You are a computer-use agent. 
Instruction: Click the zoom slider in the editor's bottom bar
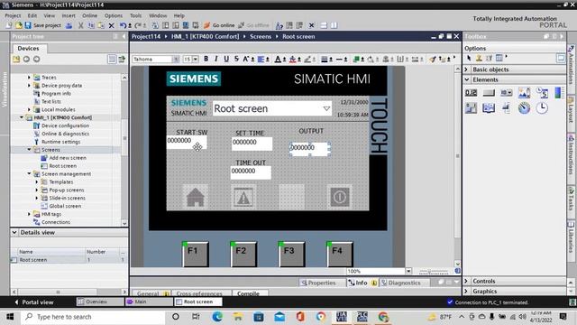pos(434,272)
